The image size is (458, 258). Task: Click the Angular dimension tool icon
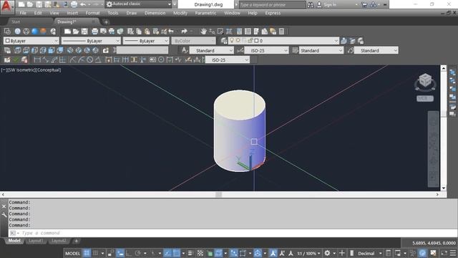click(x=98, y=60)
